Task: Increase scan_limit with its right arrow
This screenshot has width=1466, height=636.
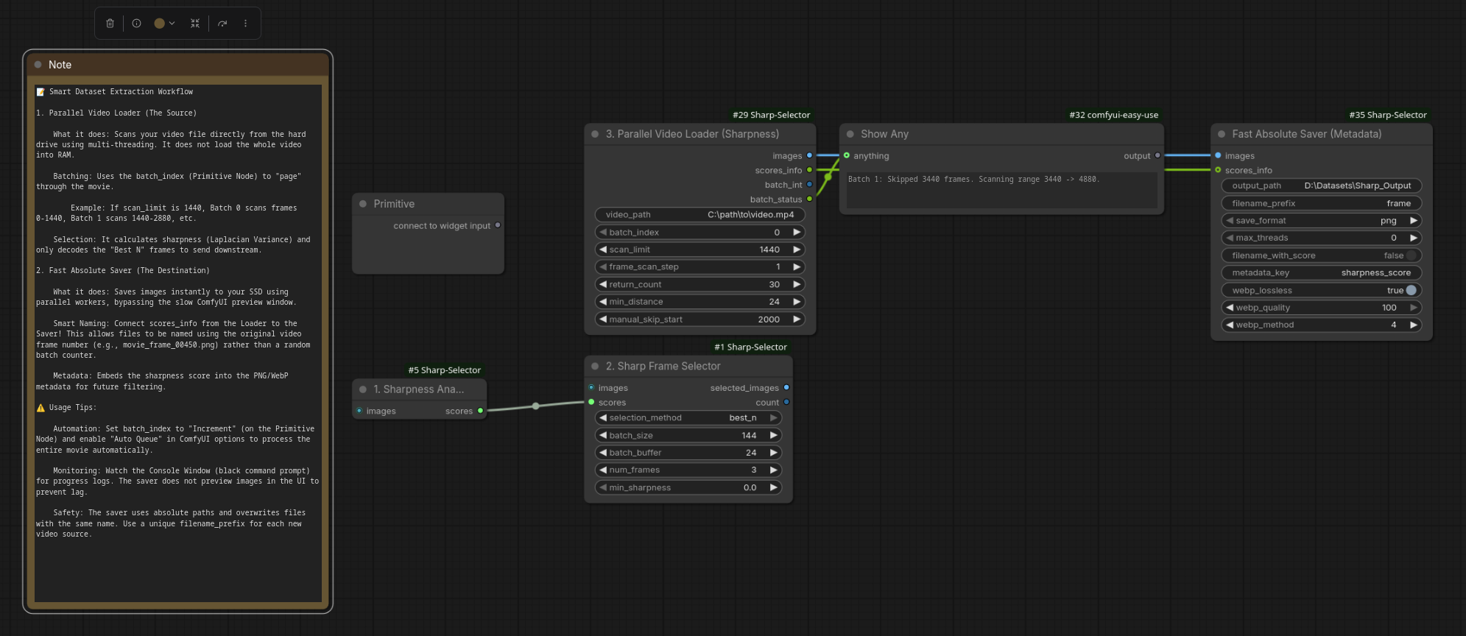Action: click(796, 250)
